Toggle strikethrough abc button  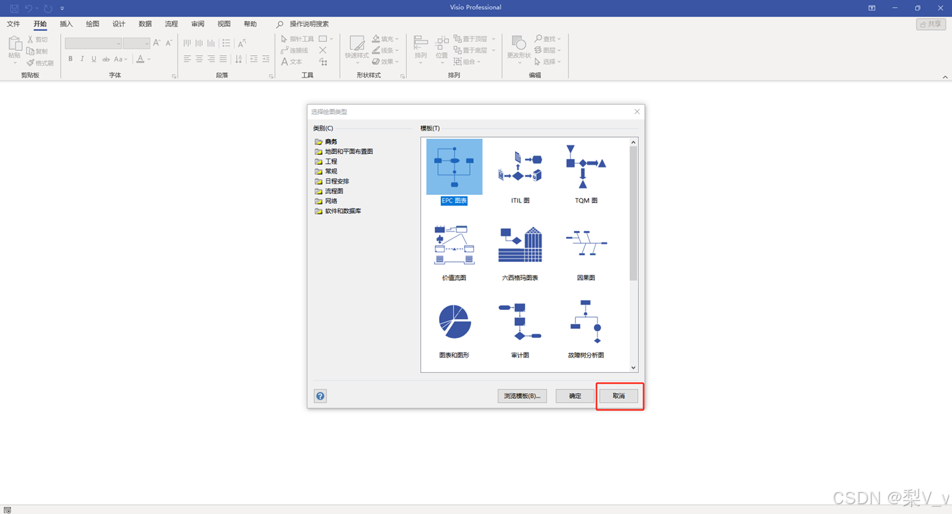click(x=106, y=59)
